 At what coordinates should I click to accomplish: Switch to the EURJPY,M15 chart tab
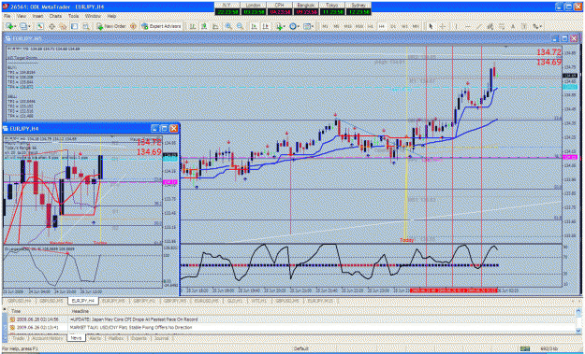[x=320, y=301]
